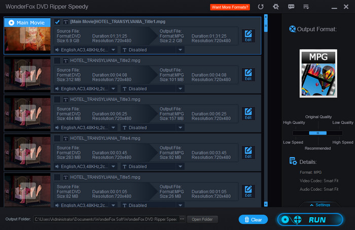This screenshot has width=355, height=230.
Task: Click the Edit icon for Title3
Action: pos(248,114)
